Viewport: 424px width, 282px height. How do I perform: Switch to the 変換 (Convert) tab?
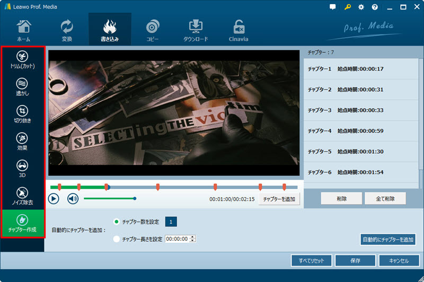pos(67,31)
